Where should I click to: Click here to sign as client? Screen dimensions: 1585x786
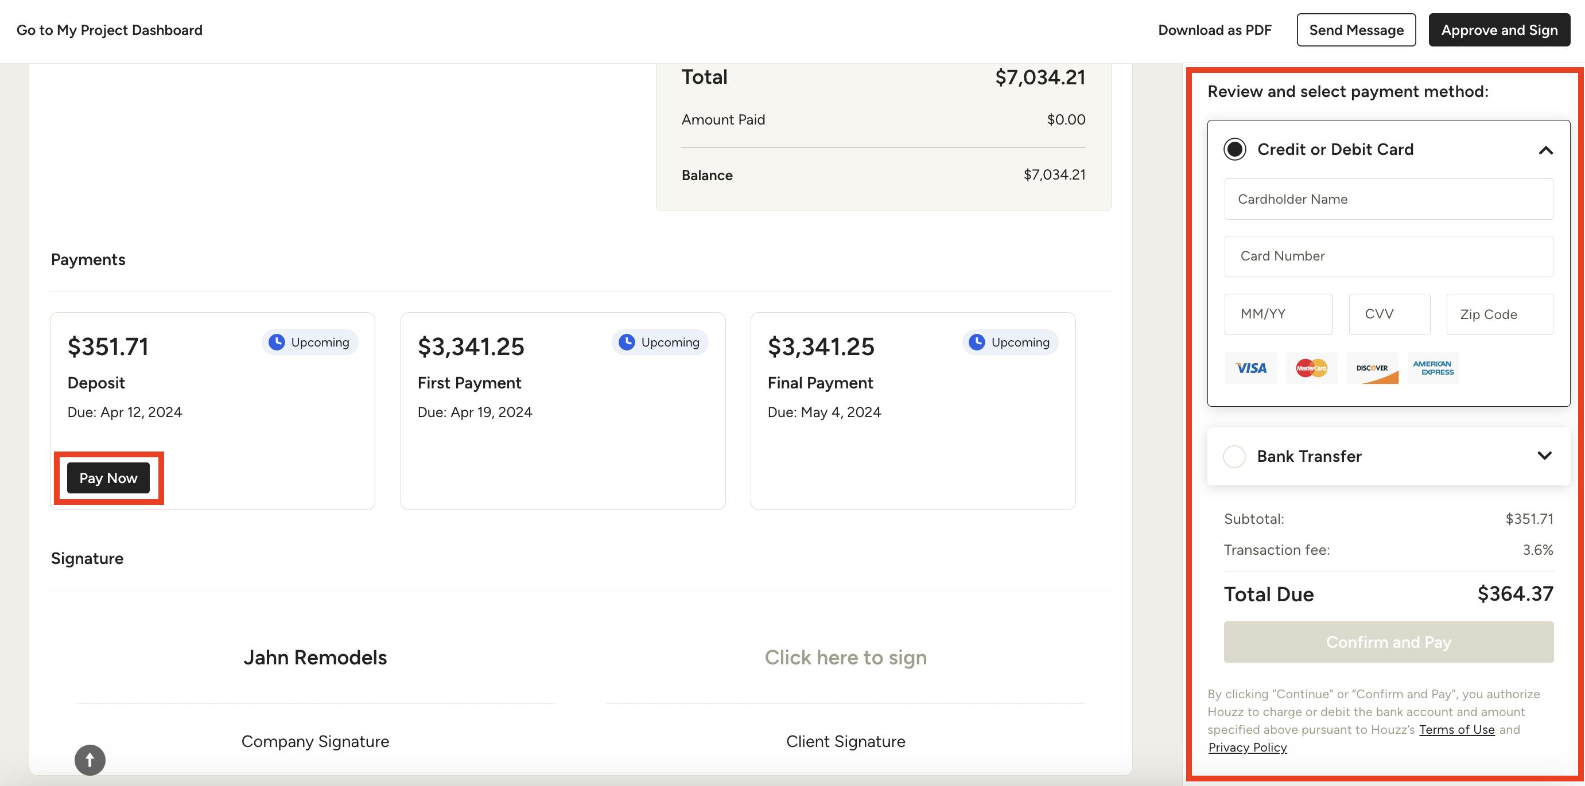coord(845,657)
